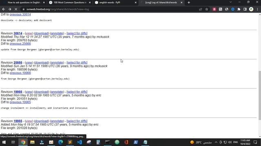The height and width of the screenshot is (146, 261).
Task: Download revision 19966
Action: [42, 92]
